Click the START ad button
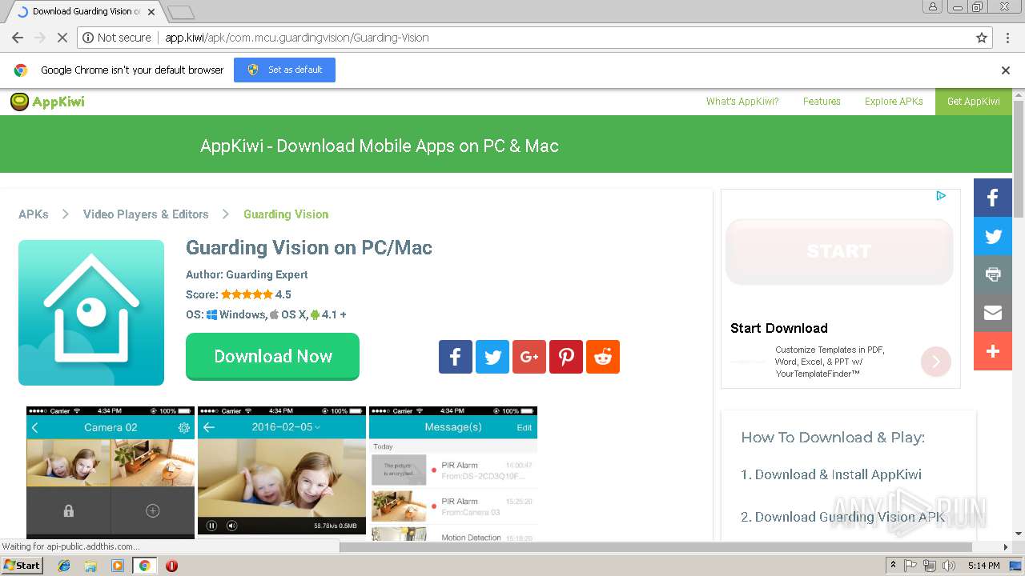Viewport: 1025px width, 576px height. (x=839, y=251)
